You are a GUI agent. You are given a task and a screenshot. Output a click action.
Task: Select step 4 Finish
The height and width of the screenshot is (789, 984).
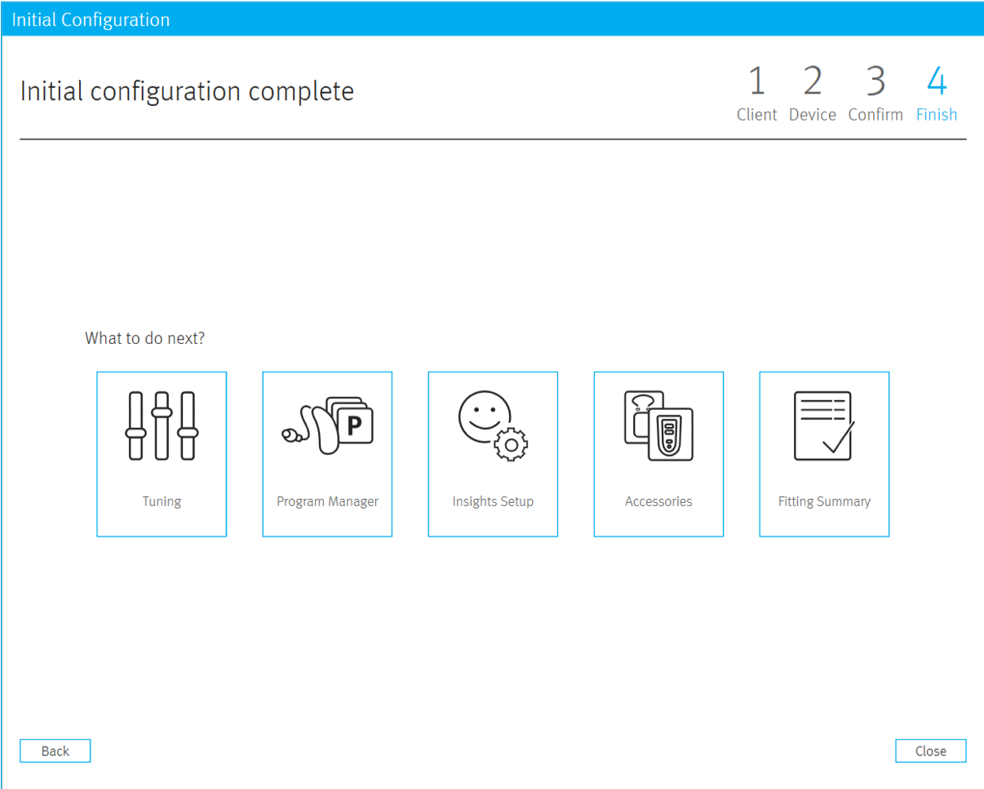(937, 95)
